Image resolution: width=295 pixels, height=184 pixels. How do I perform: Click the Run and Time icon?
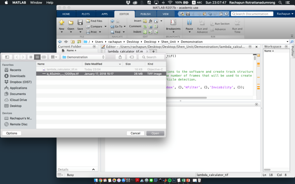click(237, 23)
